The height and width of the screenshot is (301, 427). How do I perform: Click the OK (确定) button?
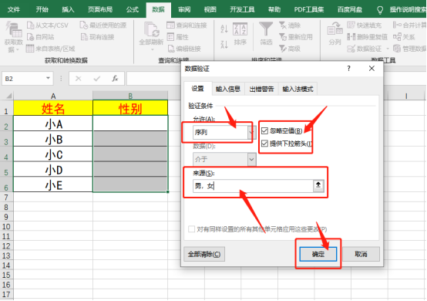[318, 254]
